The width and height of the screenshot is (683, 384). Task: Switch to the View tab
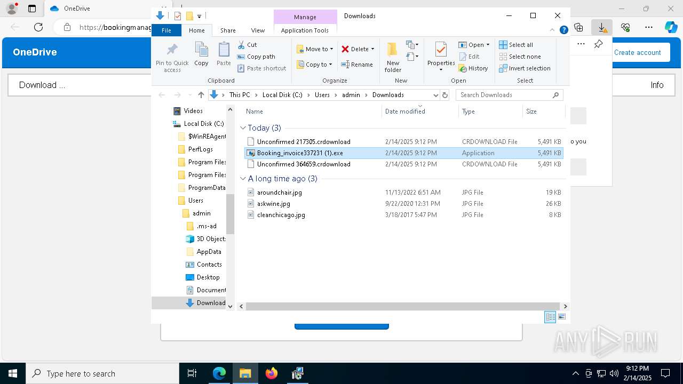(258, 30)
